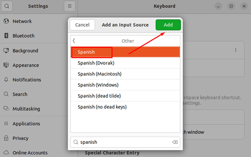
Task: Click the Multitasking icon
Action: tap(6, 109)
